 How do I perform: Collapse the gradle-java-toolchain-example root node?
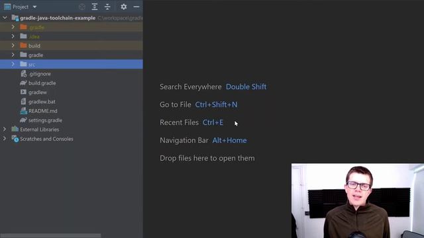(5, 18)
